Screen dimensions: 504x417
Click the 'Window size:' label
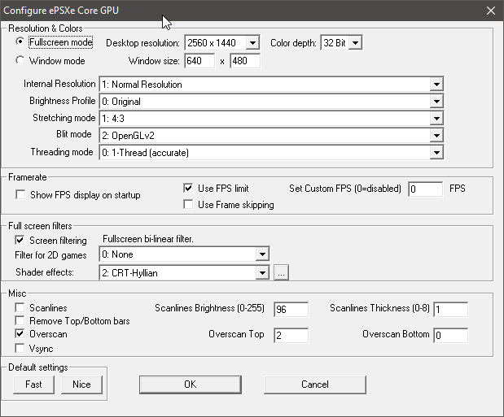pyautogui.click(x=154, y=61)
